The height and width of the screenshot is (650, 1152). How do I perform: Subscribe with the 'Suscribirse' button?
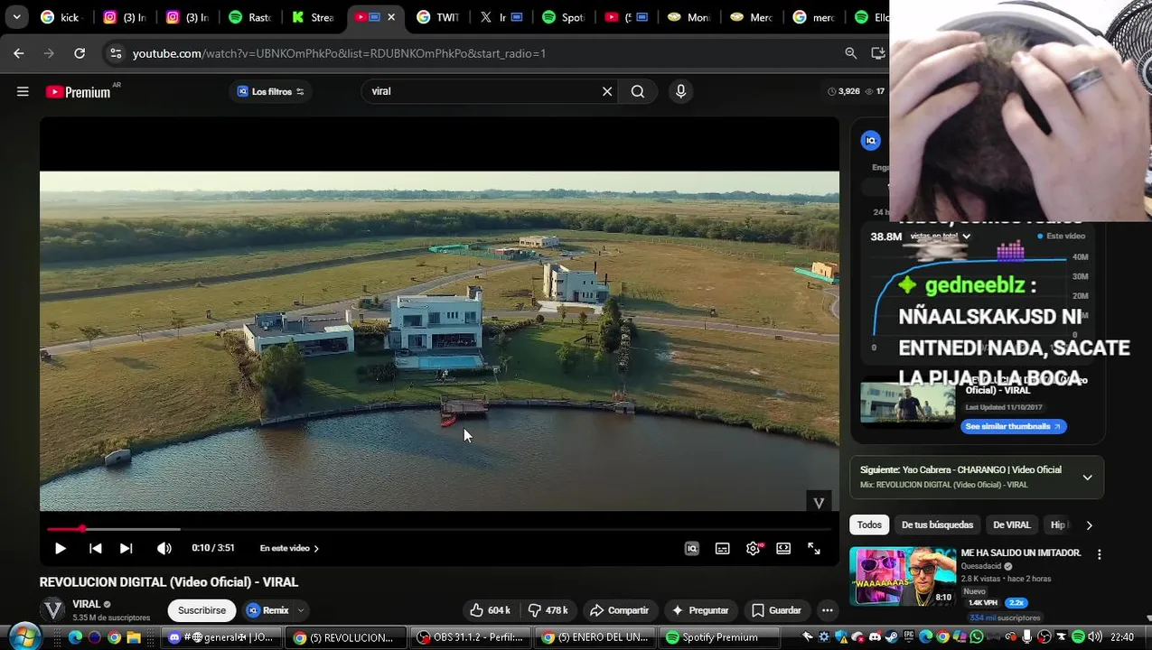point(201,610)
